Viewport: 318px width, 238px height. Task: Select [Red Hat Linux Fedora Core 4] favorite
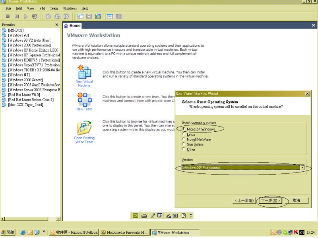point(31,100)
